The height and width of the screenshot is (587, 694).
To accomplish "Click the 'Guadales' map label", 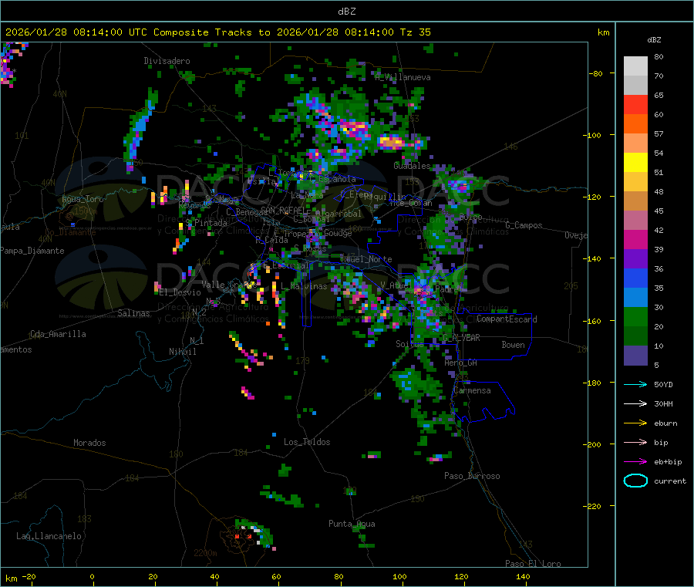I will (412, 166).
